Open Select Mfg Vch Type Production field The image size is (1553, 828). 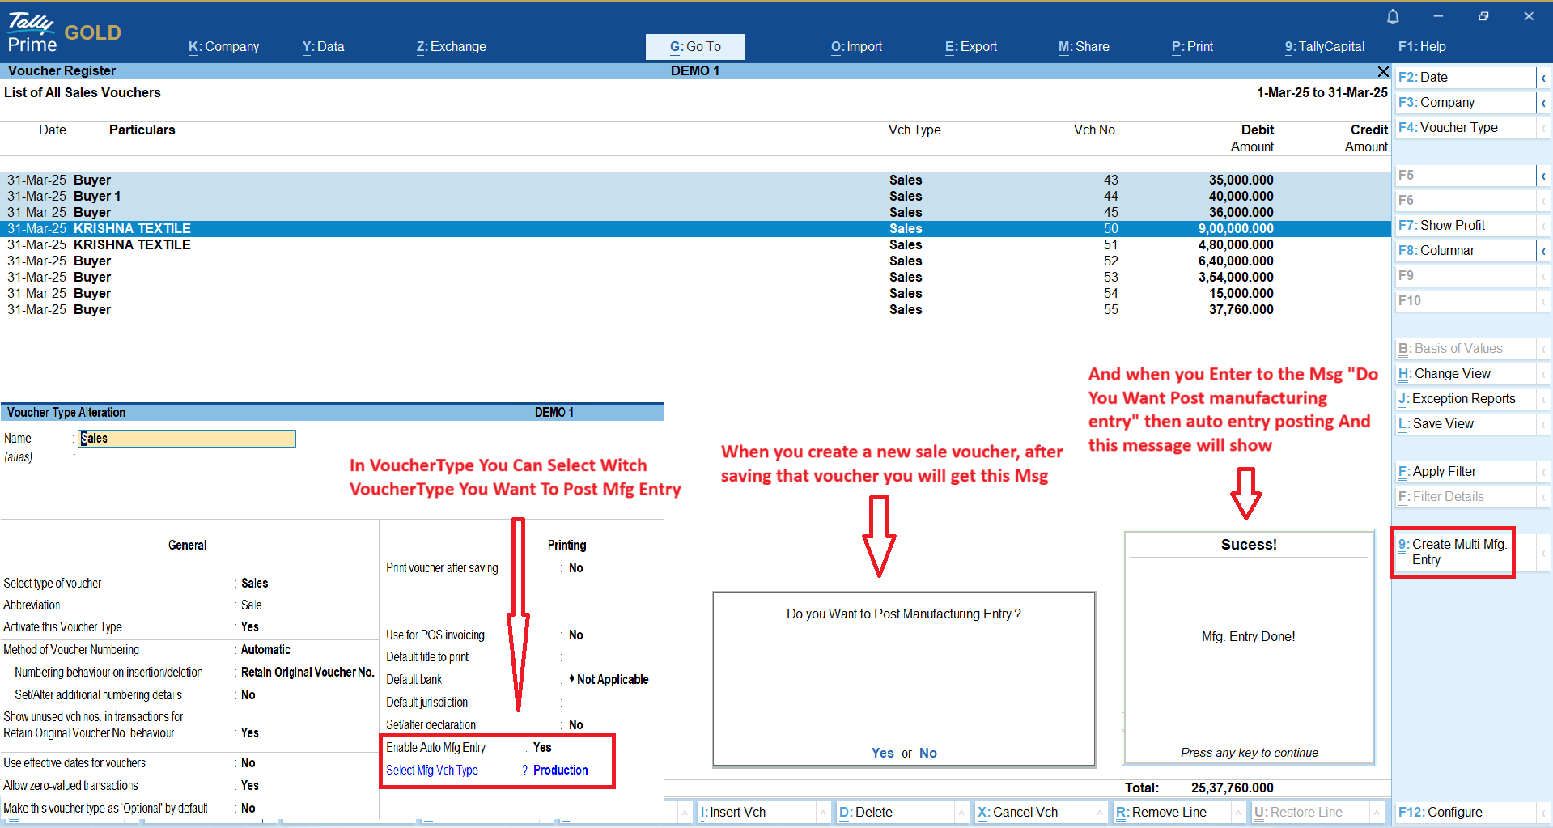click(x=560, y=771)
